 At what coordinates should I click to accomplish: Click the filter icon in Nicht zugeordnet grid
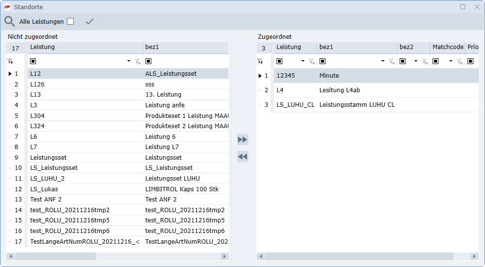[x=10, y=62]
